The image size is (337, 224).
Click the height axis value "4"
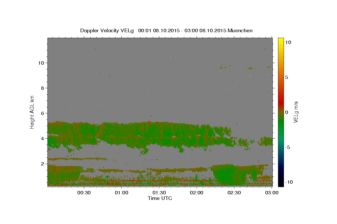42,138
